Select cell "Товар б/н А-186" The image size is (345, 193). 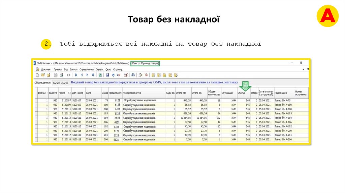click(x=284, y=122)
